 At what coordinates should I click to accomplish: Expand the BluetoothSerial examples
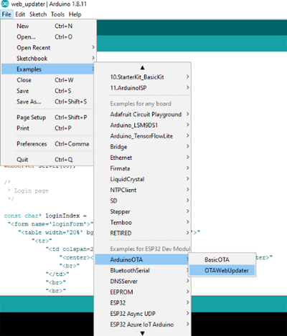click(143, 270)
